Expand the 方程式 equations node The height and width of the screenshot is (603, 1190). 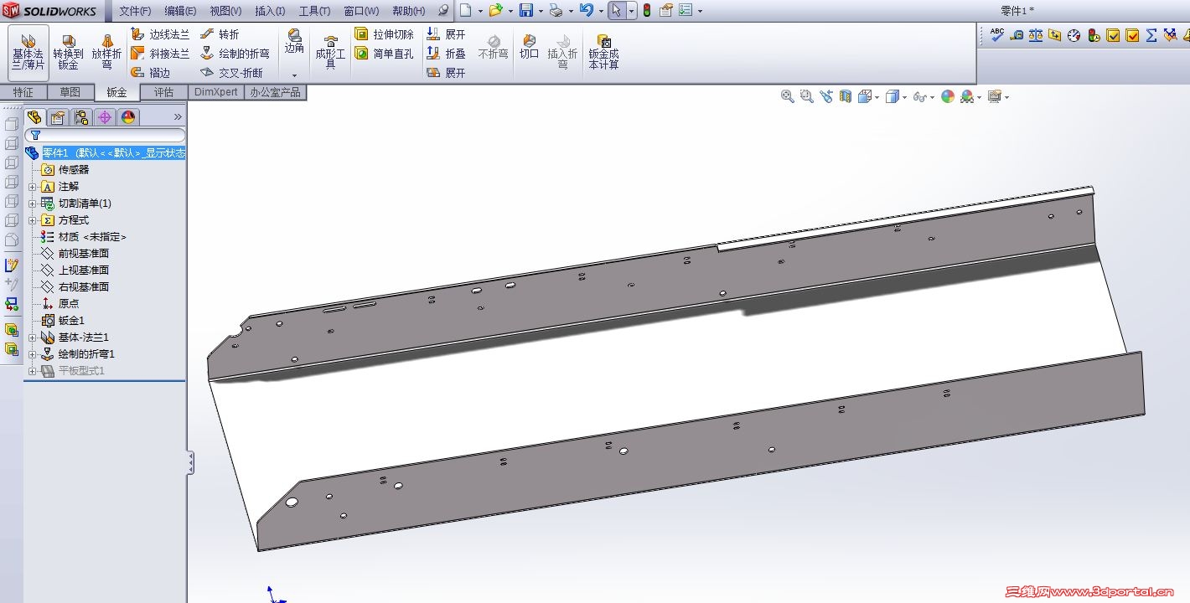(33, 220)
